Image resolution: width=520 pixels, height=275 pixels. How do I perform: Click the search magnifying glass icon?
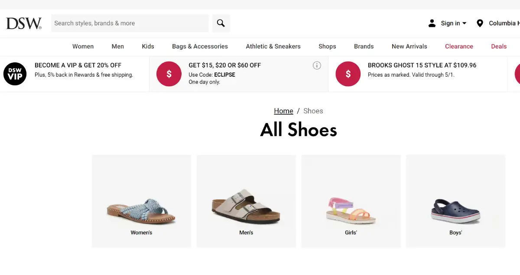pos(221,23)
